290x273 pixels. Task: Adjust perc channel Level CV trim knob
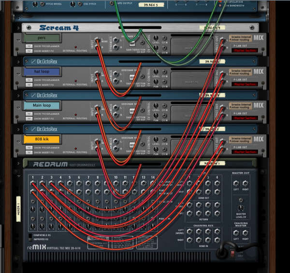[156, 38]
